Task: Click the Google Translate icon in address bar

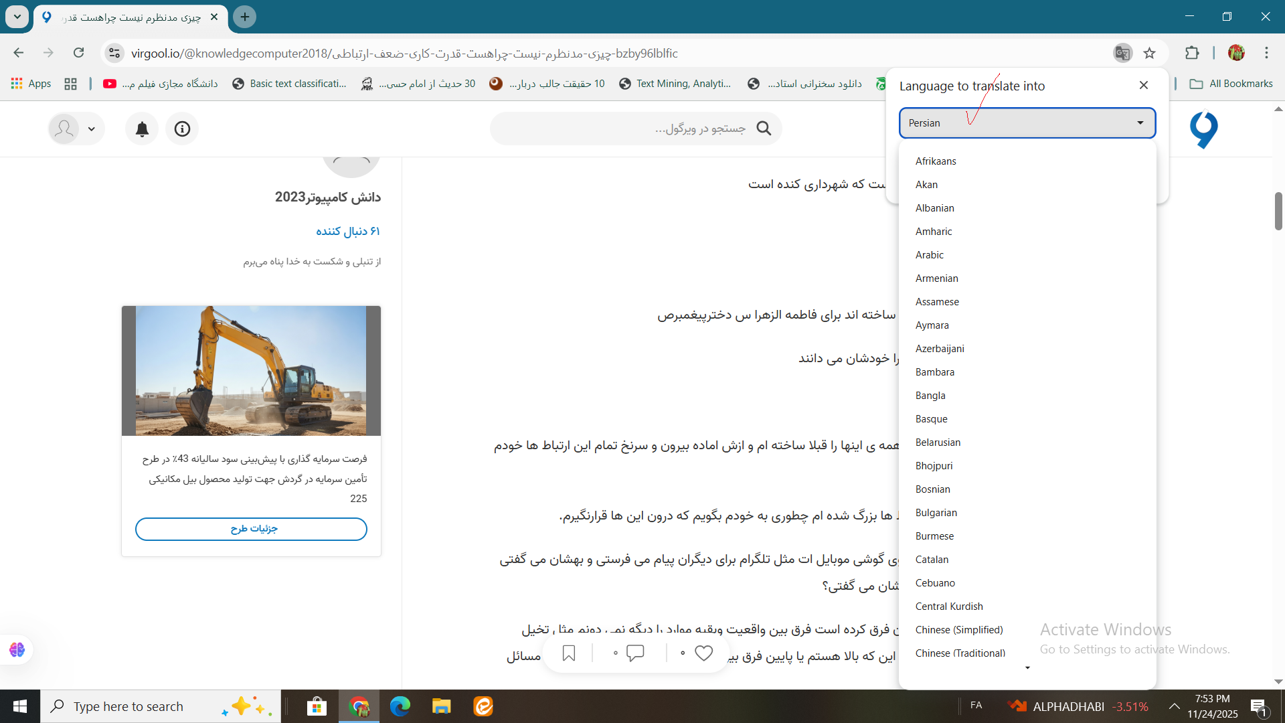Action: click(1122, 53)
